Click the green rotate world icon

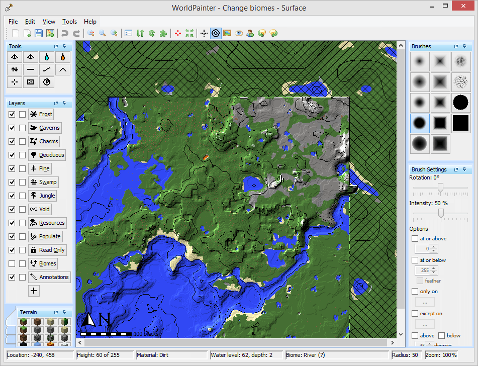(152, 33)
